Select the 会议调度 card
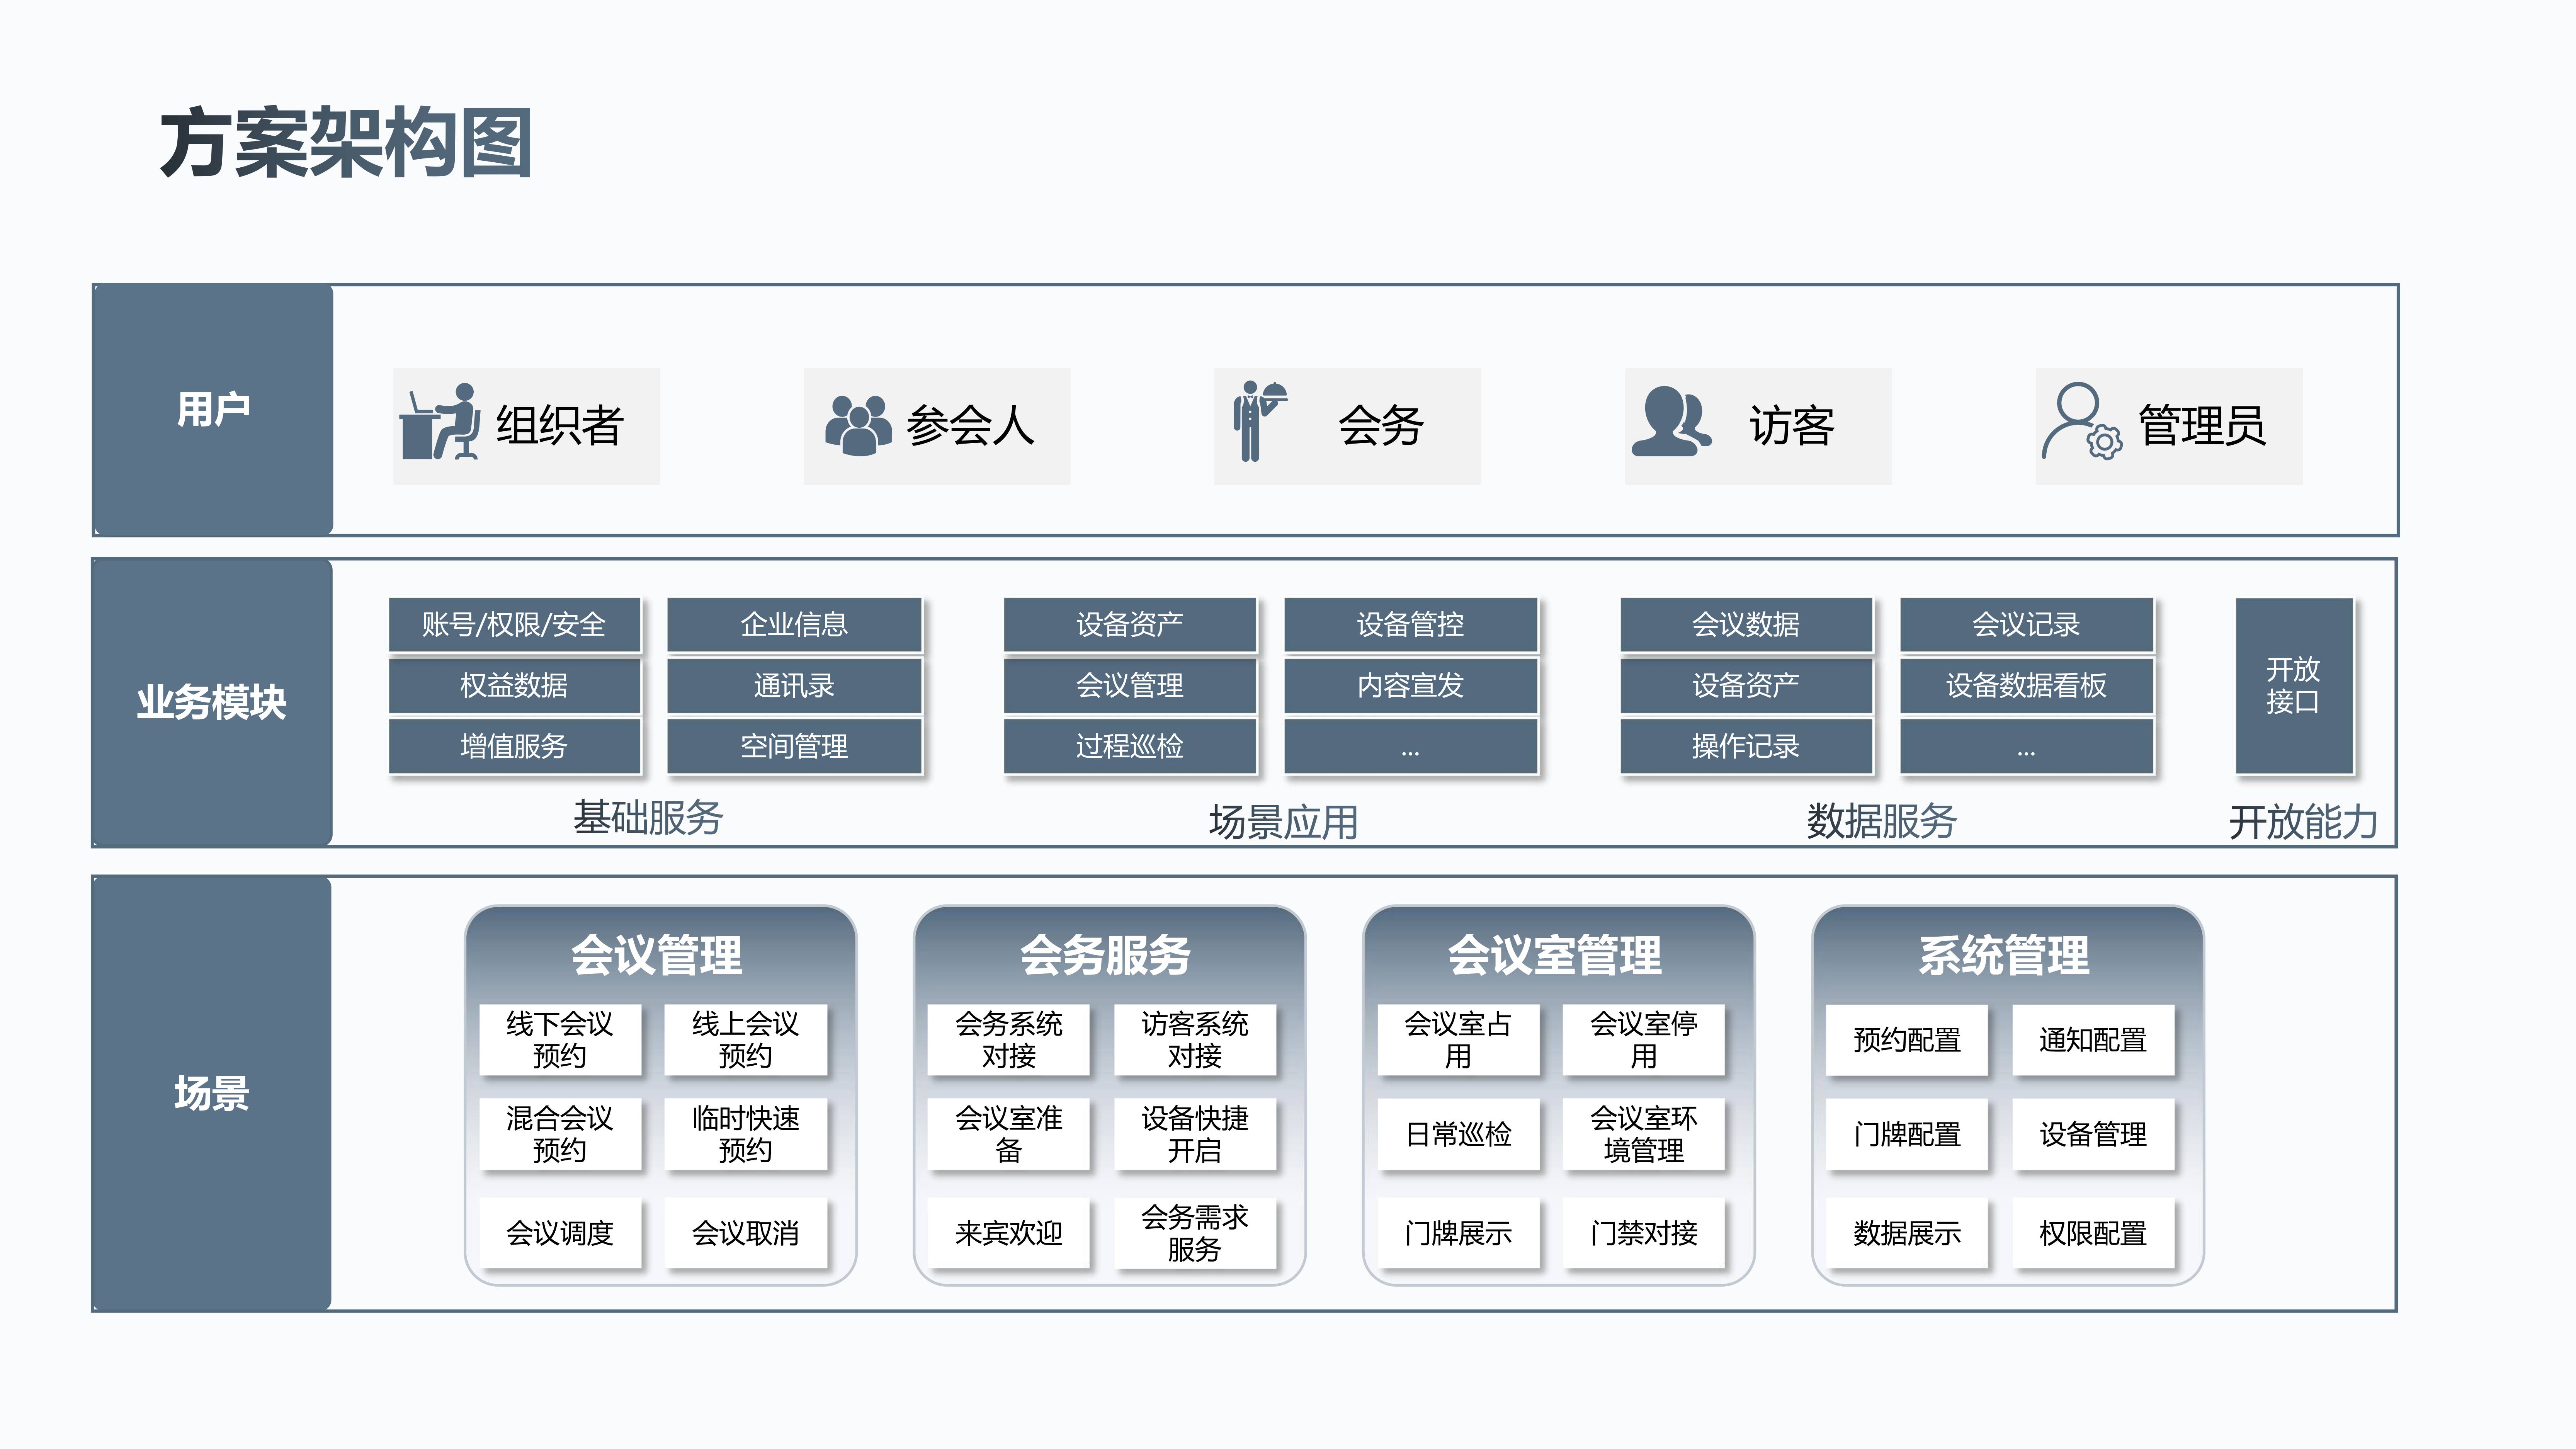The image size is (2576, 1449). (x=560, y=1233)
